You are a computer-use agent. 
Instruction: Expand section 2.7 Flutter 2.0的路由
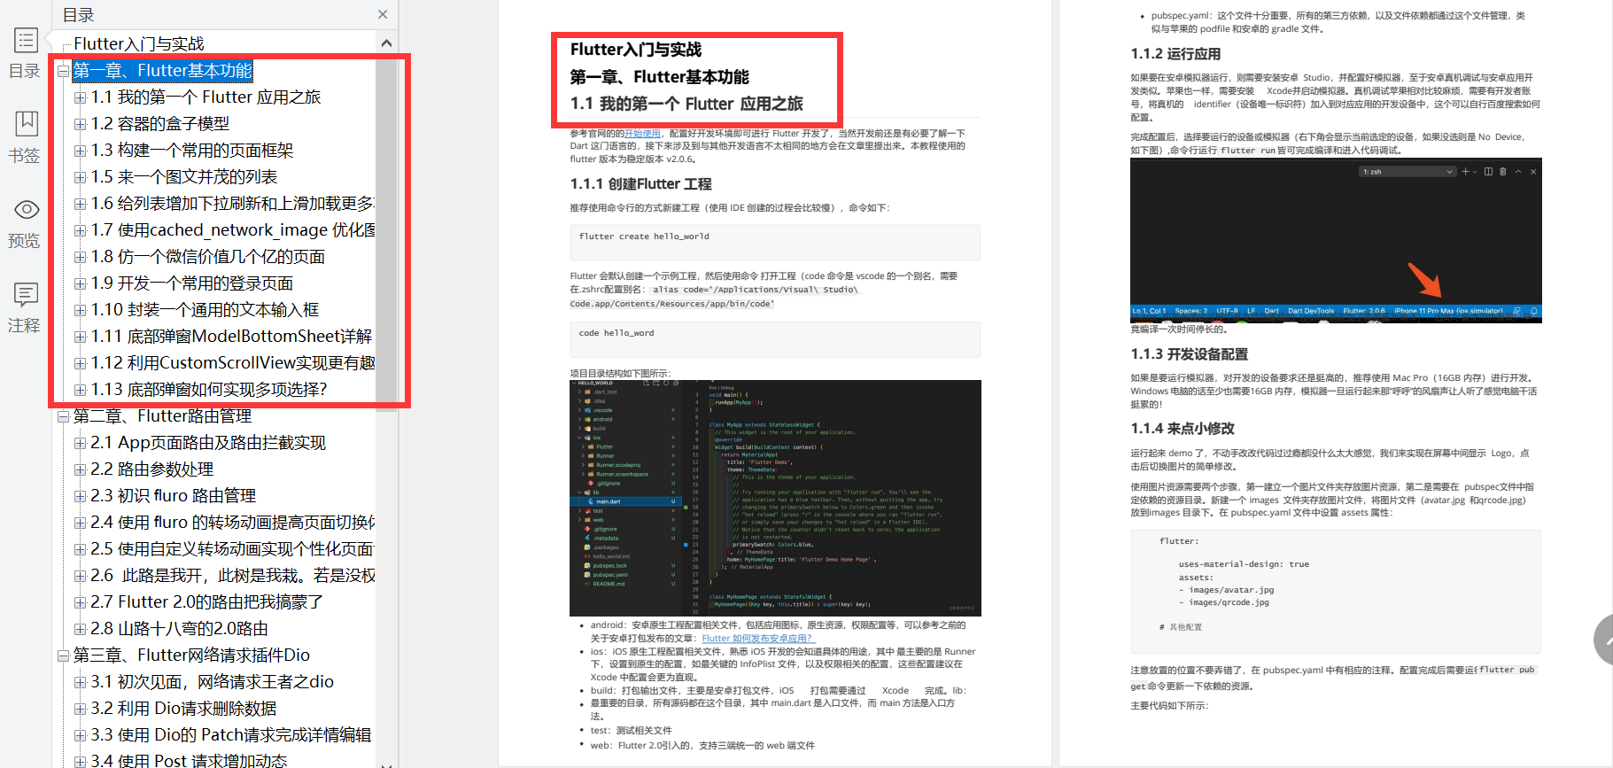tap(80, 602)
